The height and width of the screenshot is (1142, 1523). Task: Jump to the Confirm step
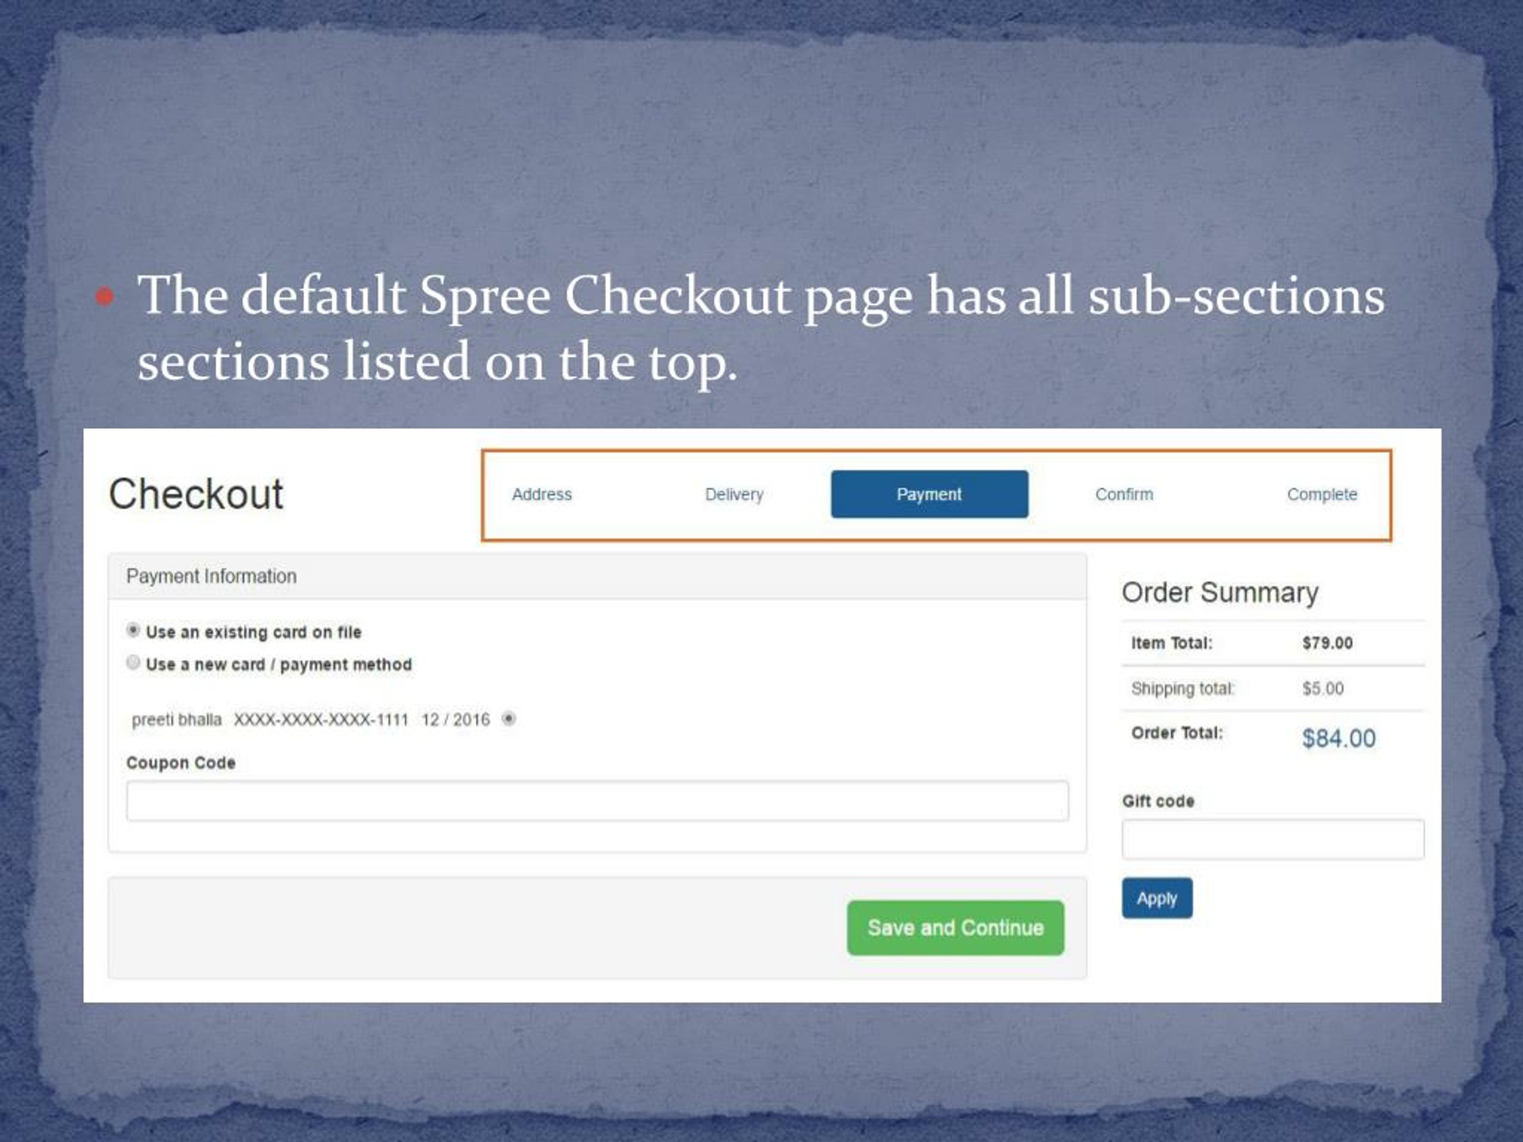(1124, 494)
